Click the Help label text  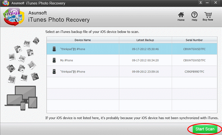pos(194,20)
